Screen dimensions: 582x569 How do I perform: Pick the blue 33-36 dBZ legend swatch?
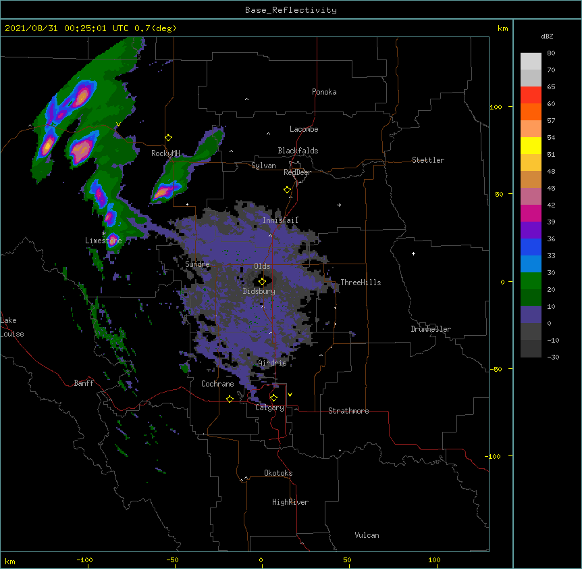(x=531, y=247)
